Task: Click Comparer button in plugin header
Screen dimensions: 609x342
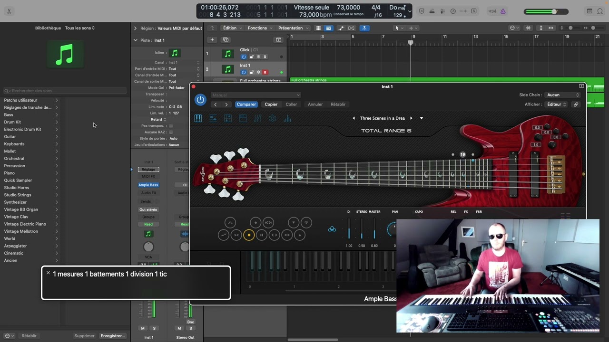Action: 246,104
